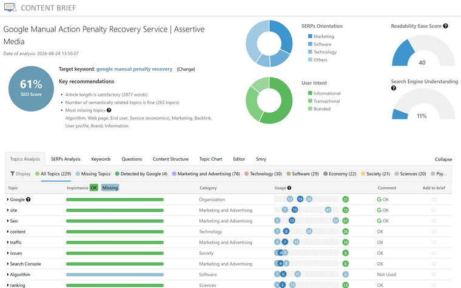Screen dimensions: 461x288
Task: Toggle Add to brief for issues
Action: (x=434, y=253)
